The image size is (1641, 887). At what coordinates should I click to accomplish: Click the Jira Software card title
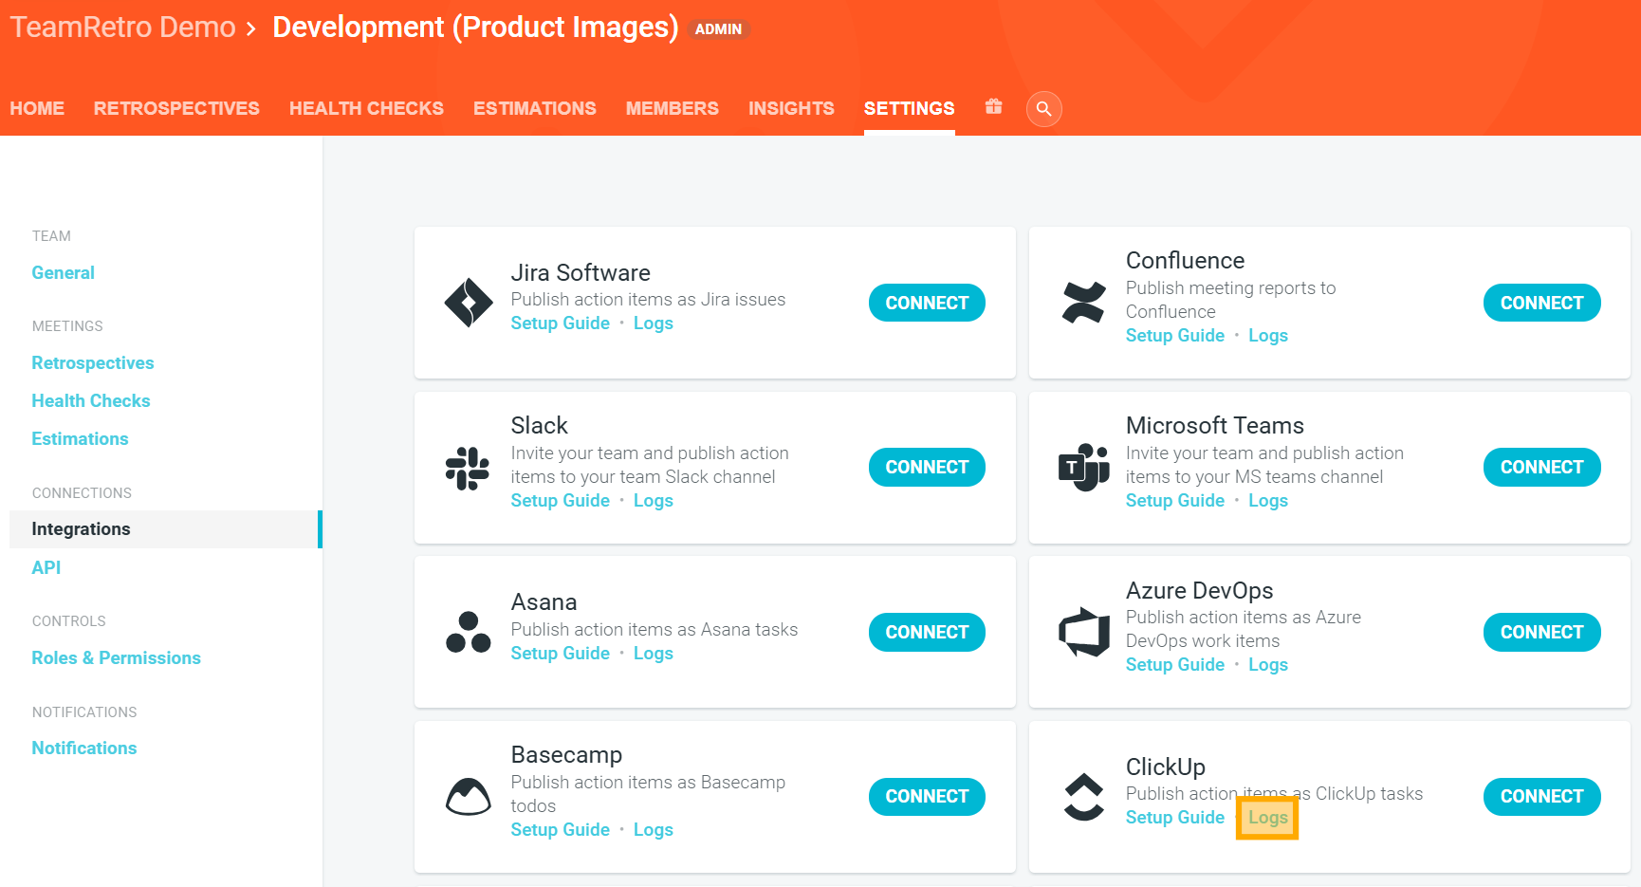click(581, 273)
